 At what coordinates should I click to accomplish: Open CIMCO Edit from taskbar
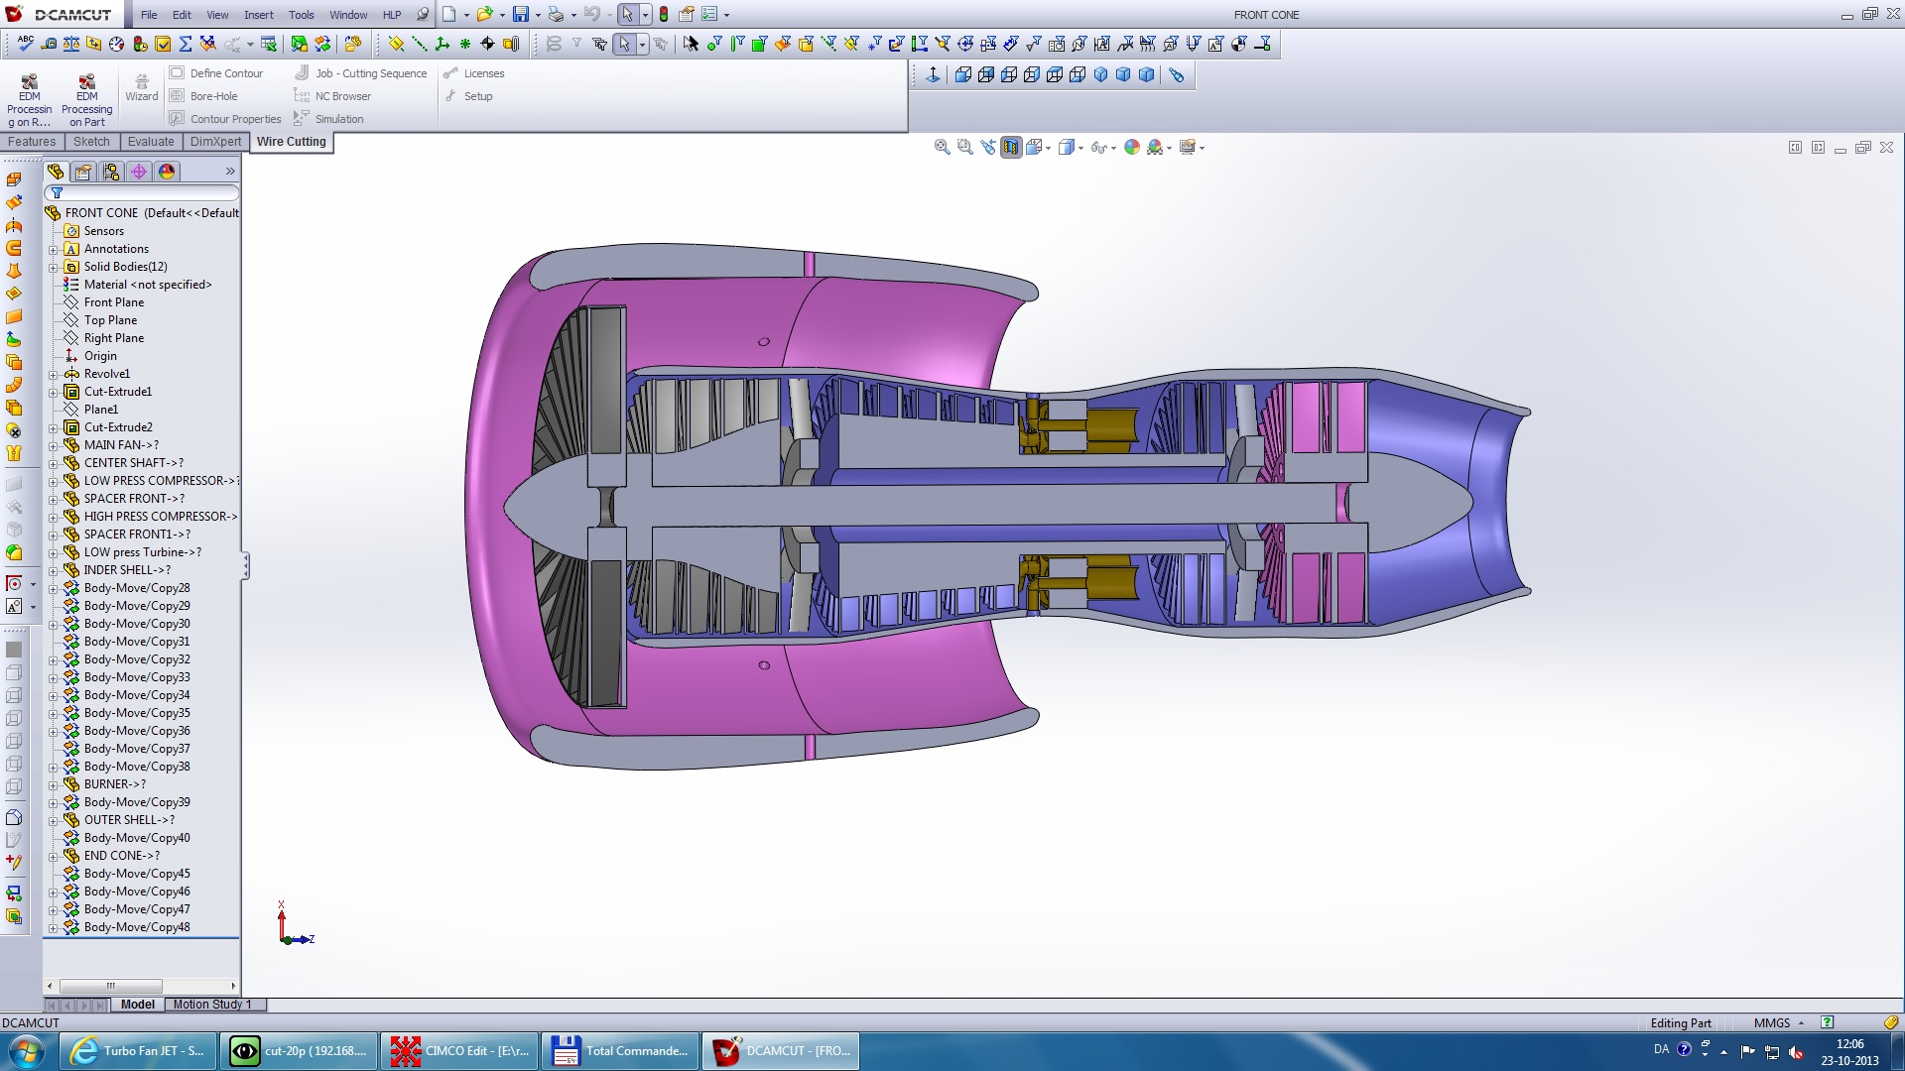coord(459,1051)
